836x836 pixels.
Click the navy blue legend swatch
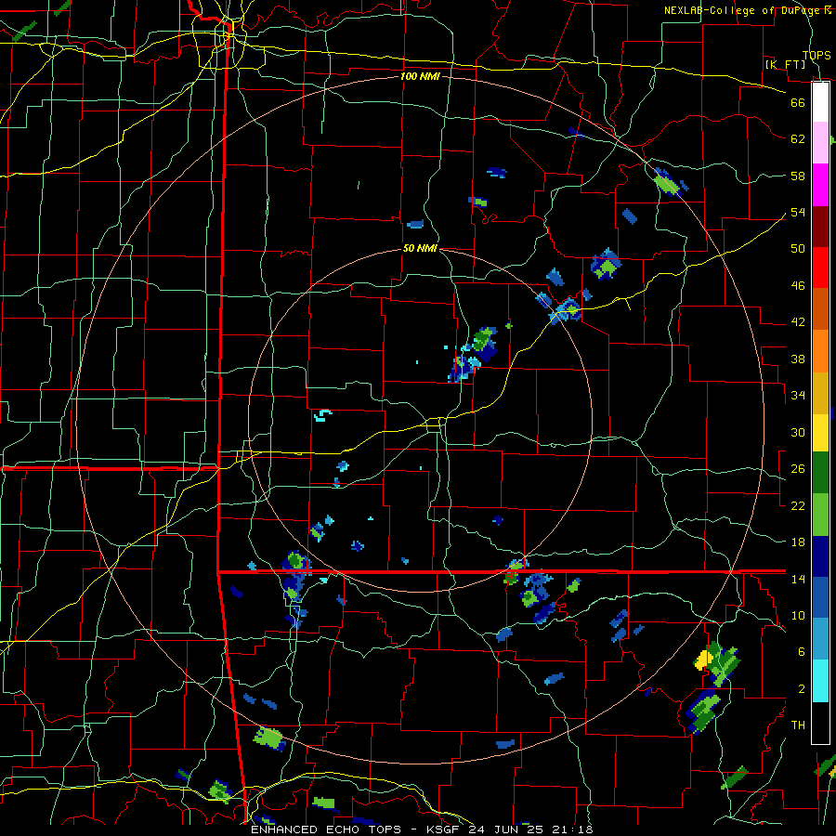(820, 556)
